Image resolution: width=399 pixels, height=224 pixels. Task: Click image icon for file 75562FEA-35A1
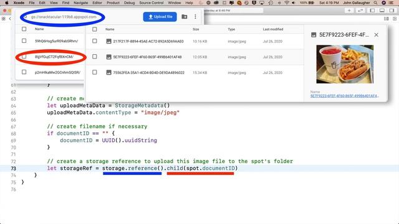click(108, 73)
